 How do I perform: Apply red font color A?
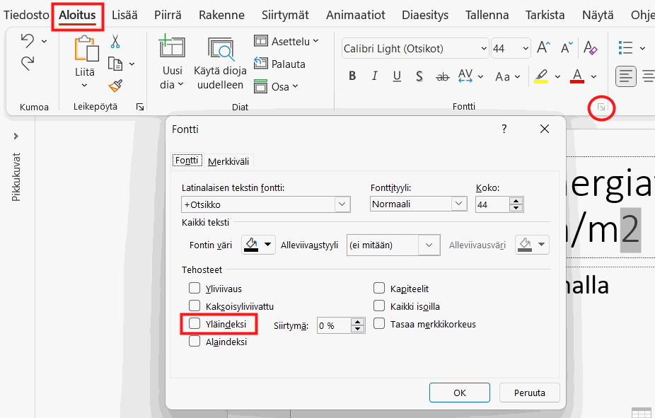577,76
